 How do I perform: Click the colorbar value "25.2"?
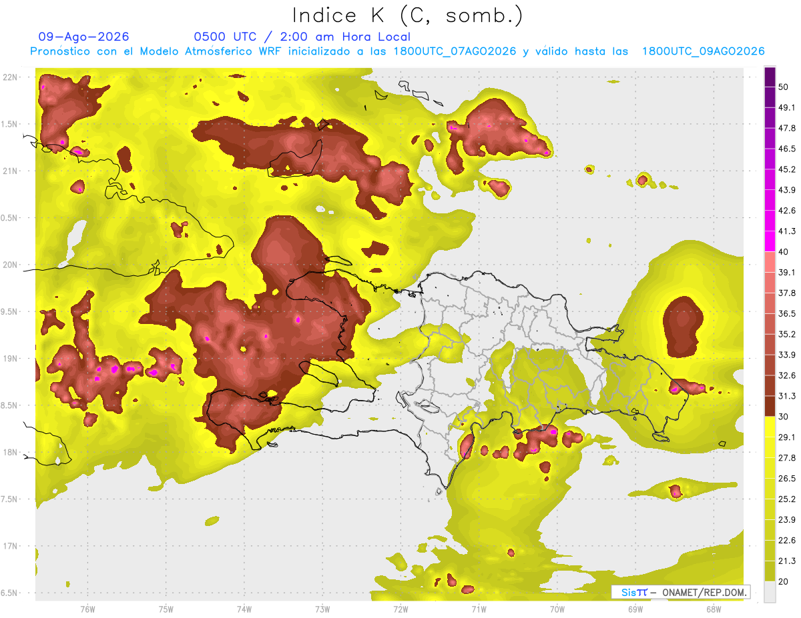(788, 499)
